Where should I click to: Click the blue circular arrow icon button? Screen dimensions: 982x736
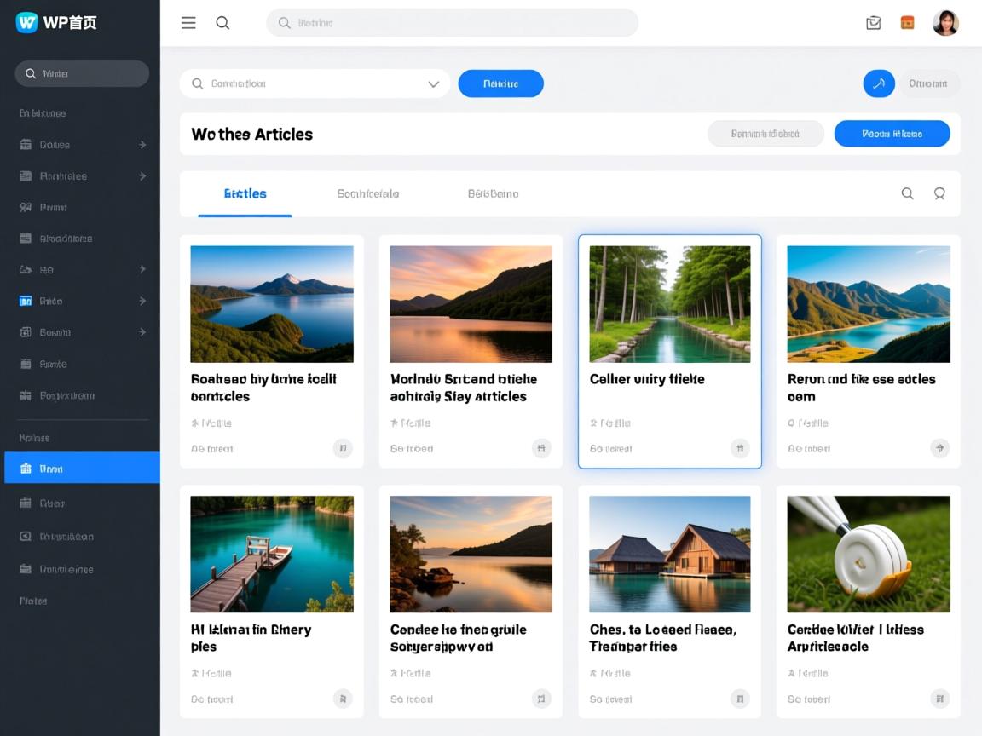click(x=879, y=83)
